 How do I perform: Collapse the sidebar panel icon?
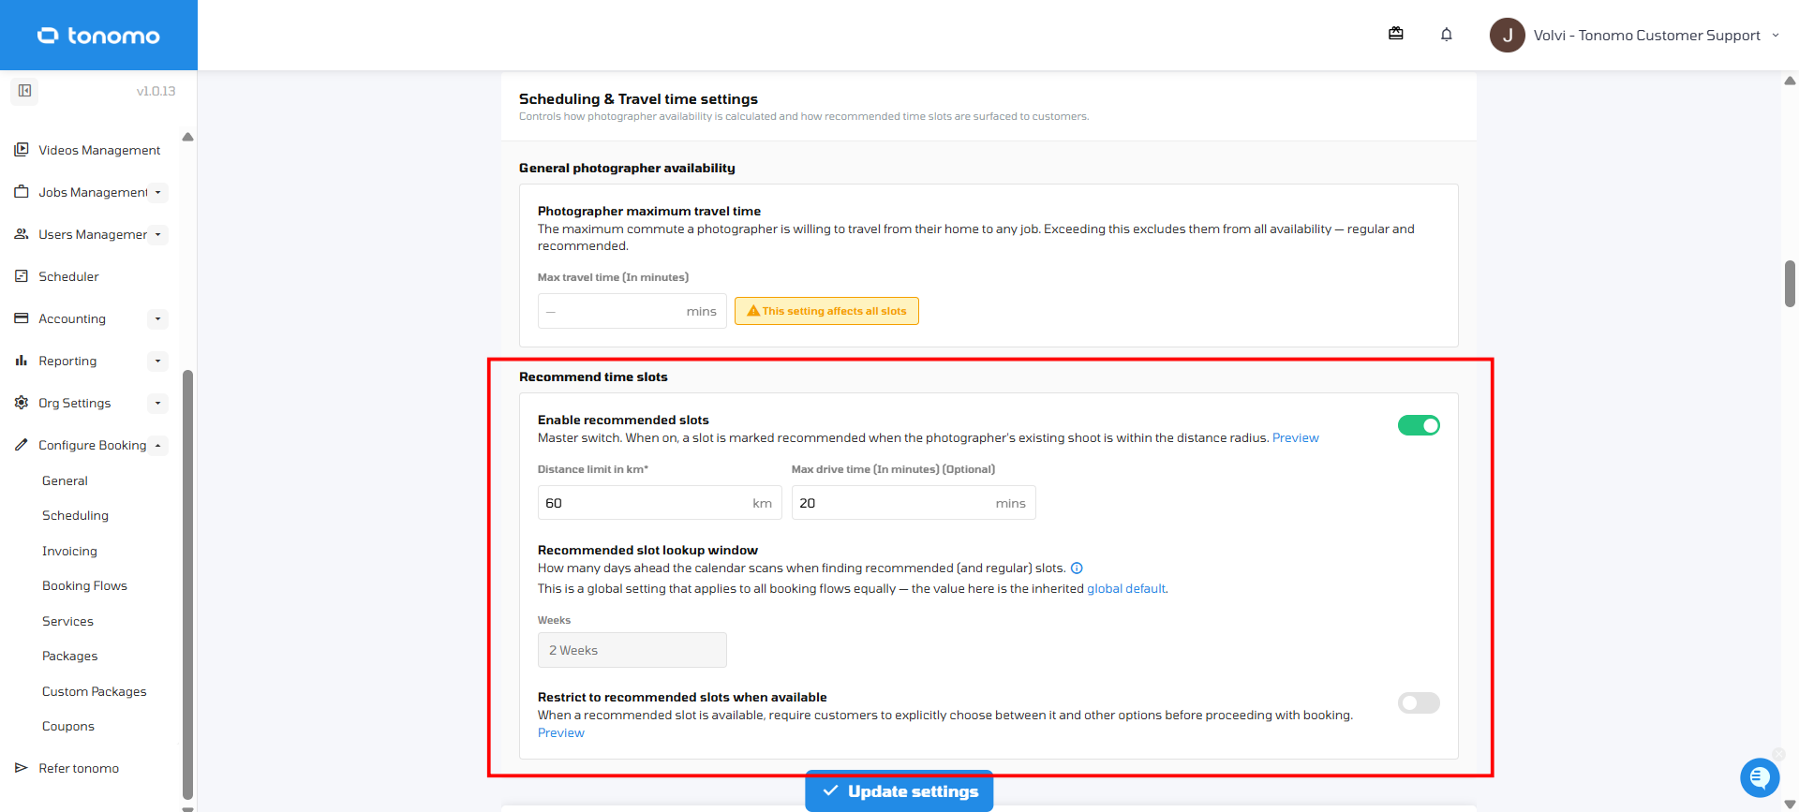pyautogui.click(x=25, y=91)
